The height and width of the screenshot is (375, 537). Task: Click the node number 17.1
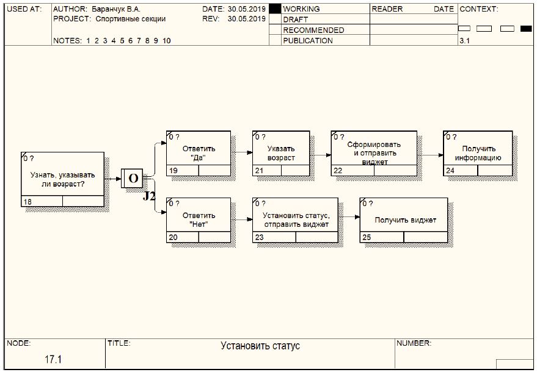pos(53,360)
